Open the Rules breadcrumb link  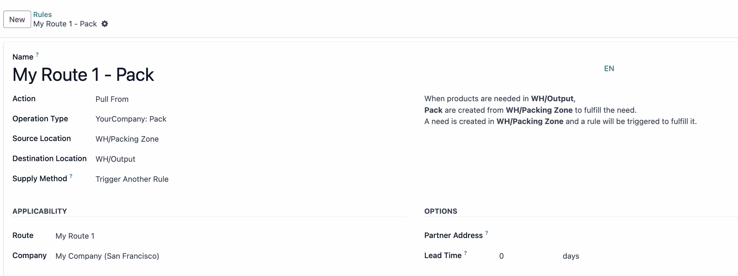(x=42, y=15)
